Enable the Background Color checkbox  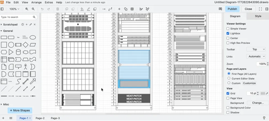pos(228,108)
